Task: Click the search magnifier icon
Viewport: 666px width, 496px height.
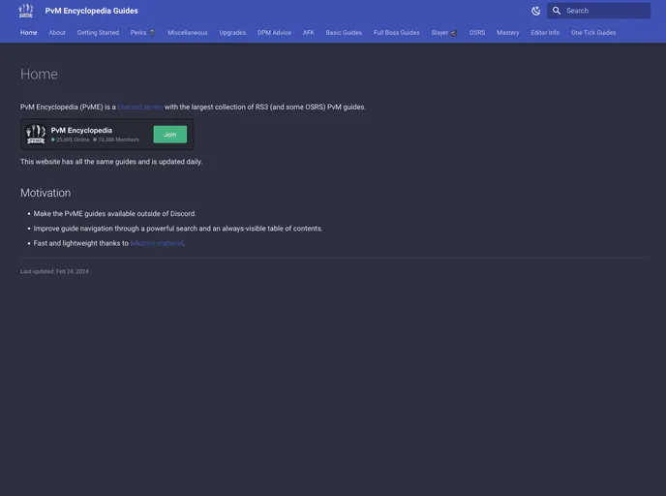Action: click(557, 11)
